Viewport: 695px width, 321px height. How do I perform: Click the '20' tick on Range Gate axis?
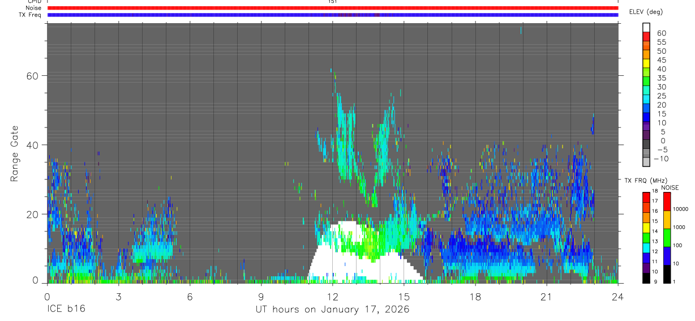click(33, 215)
